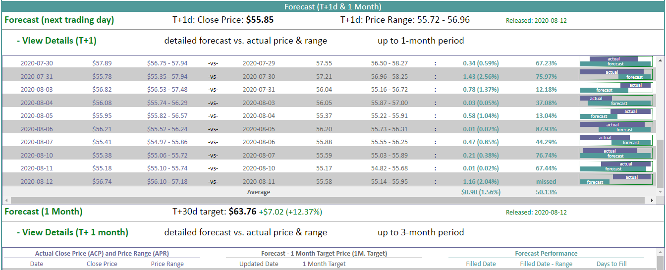
Task: Click the 1 Month Target column header
Action: pyautogui.click(x=324, y=264)
